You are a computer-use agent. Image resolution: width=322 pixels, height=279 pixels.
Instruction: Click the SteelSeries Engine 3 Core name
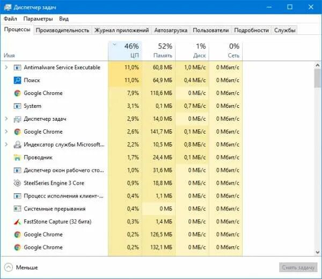[54, 183]
